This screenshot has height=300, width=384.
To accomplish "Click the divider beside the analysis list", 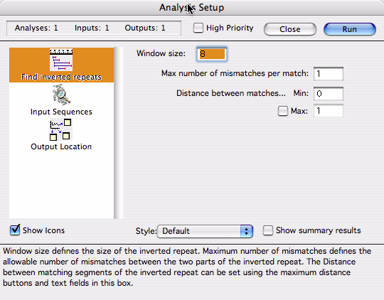I will [x=119, y=133].
